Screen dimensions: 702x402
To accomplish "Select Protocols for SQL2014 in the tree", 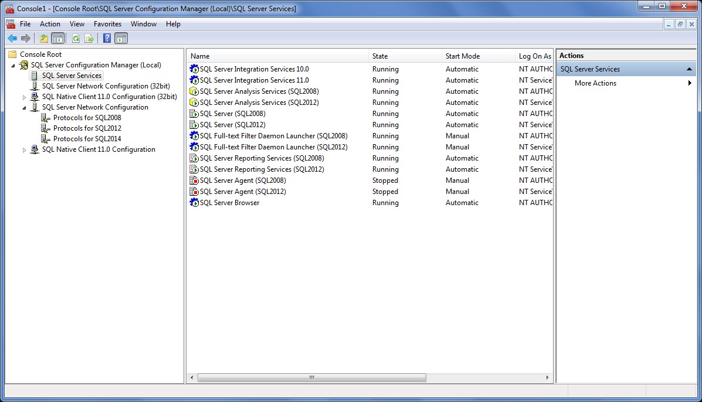I will point(87,139).
